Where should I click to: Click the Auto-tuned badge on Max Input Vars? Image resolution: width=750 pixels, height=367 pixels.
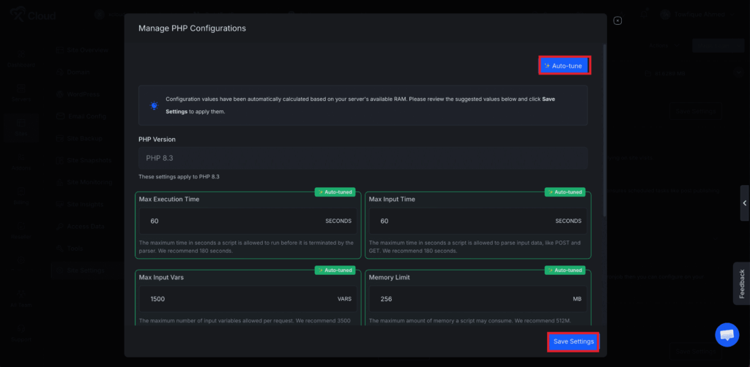[x=335, y=270]
